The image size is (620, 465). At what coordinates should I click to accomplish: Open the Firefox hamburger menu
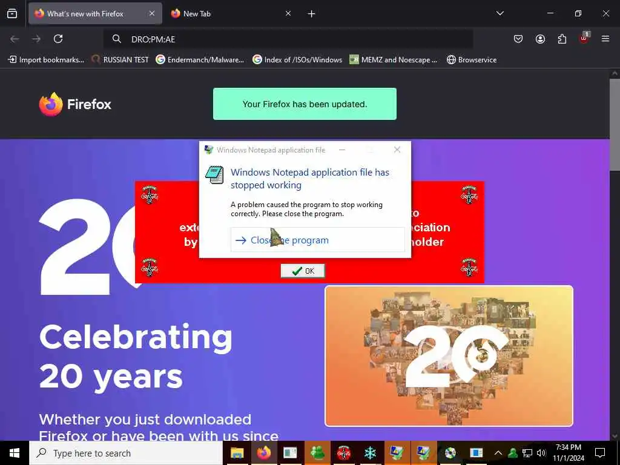(605, 39)
